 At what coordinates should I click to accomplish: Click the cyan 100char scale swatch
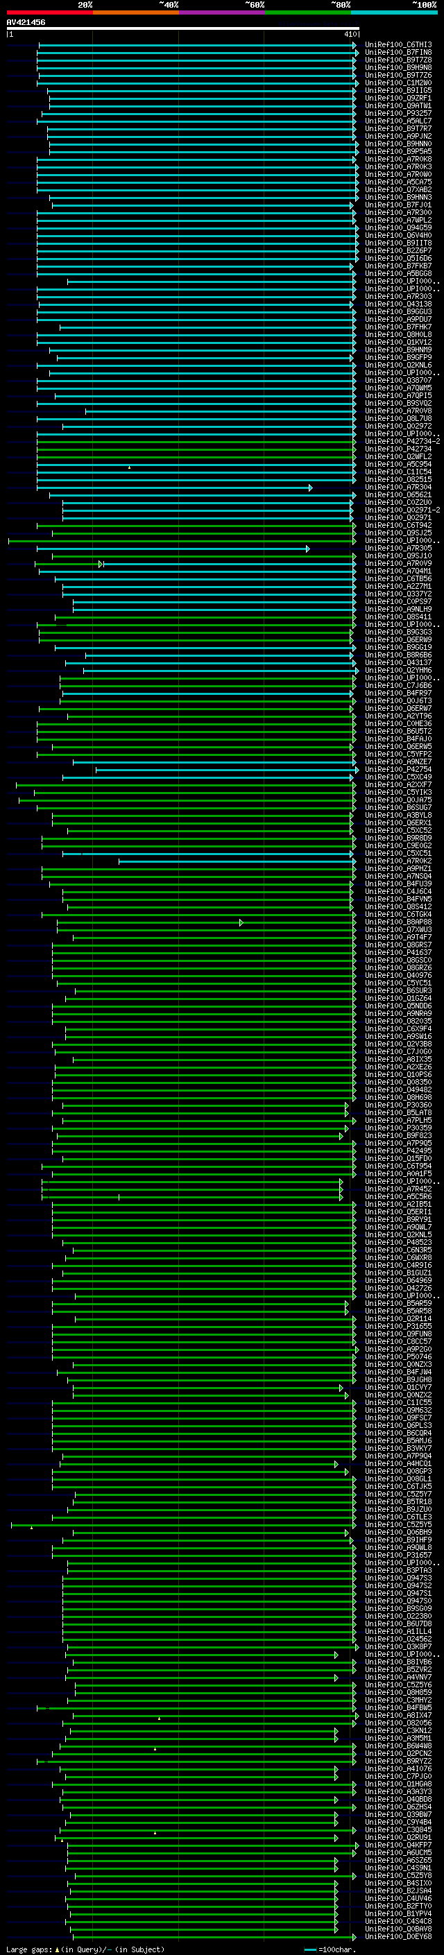pos(309,1949)
